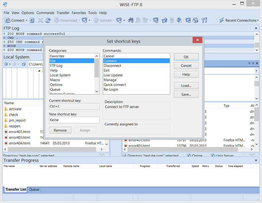
Task: Click the Save... button
Action: pyautogui.click(x=186, y=94)
